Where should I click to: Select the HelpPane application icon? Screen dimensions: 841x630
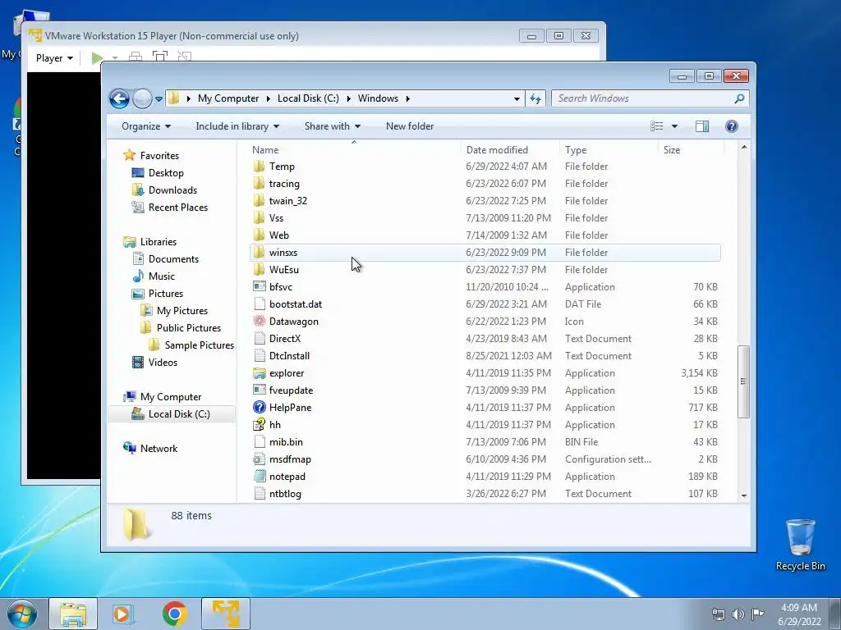(x=259, y=407)
